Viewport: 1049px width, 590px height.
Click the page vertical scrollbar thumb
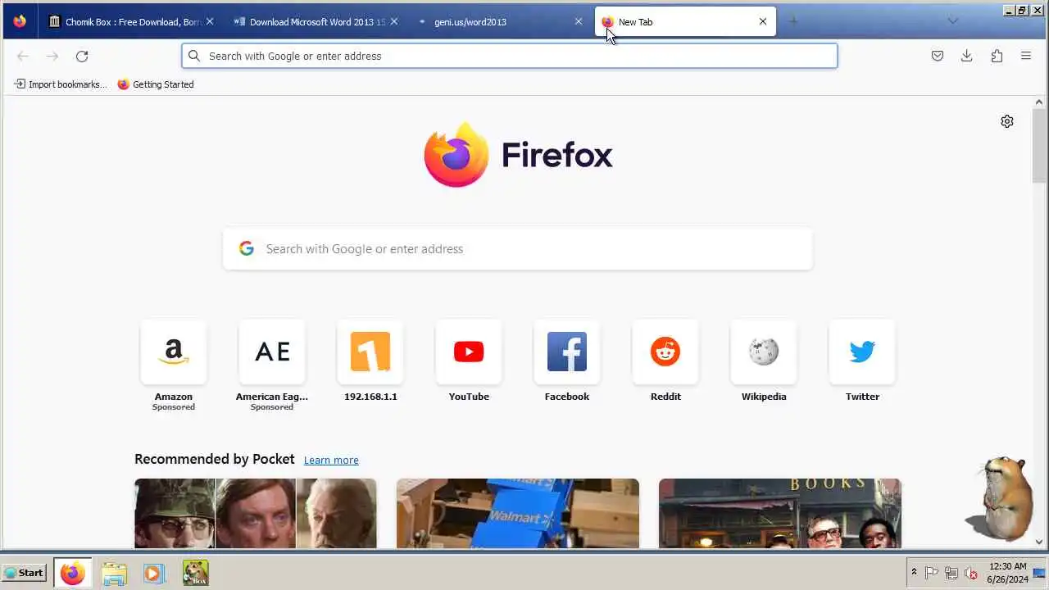(1039, 144)
